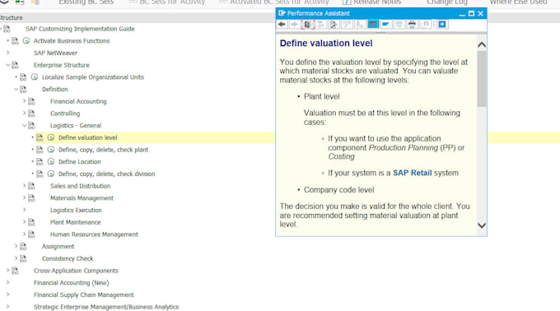Select Define, copy, delete, check division entry
The image size is (560, 311).
coord(107,174)
